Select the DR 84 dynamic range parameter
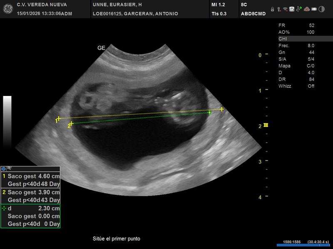The image size is (333, 249). 296,79
